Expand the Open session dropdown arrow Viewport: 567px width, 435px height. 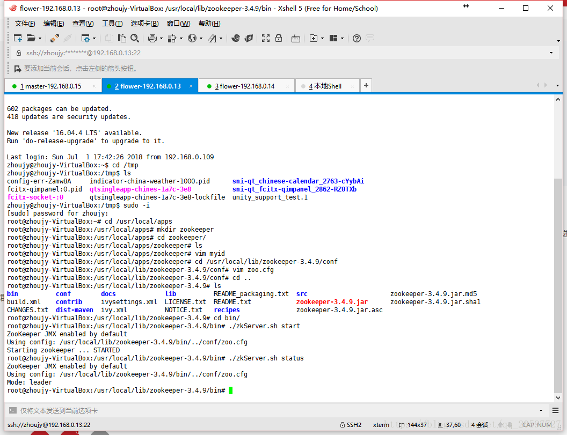(x=40, y=38)
